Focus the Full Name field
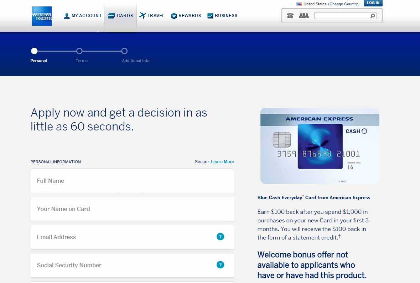This screenshot has width=420, height=283. tap(132, 181)
